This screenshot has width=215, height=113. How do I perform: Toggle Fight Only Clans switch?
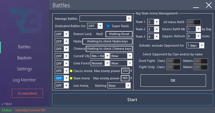(x=174, y=67)
